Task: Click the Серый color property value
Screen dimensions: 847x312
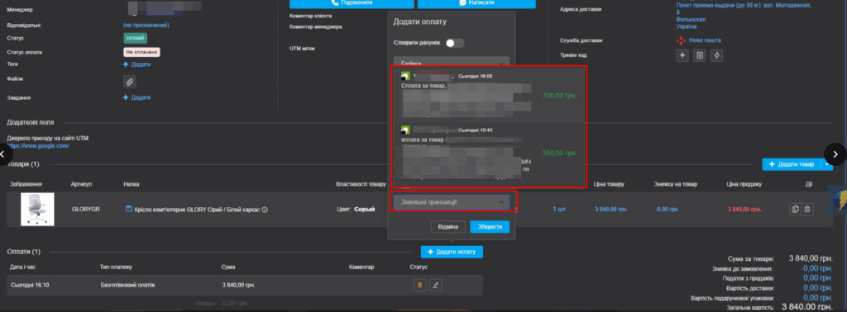Action: pos(365,209)
